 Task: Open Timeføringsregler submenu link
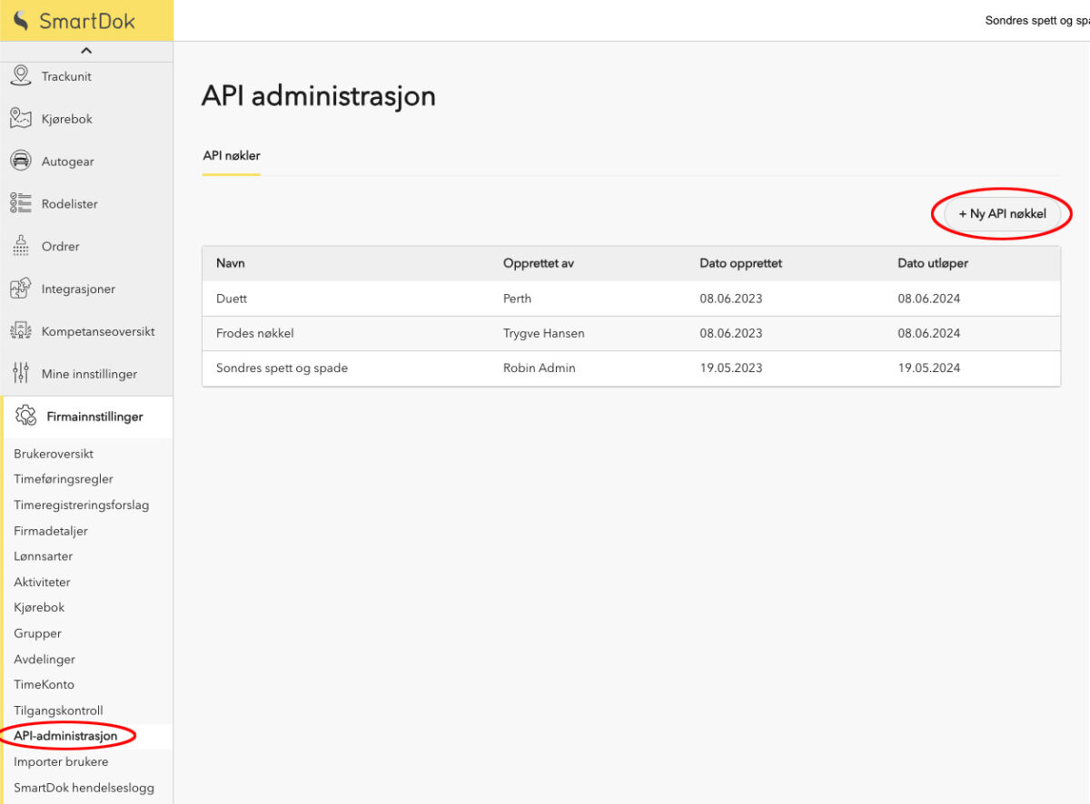pos(64,479)
